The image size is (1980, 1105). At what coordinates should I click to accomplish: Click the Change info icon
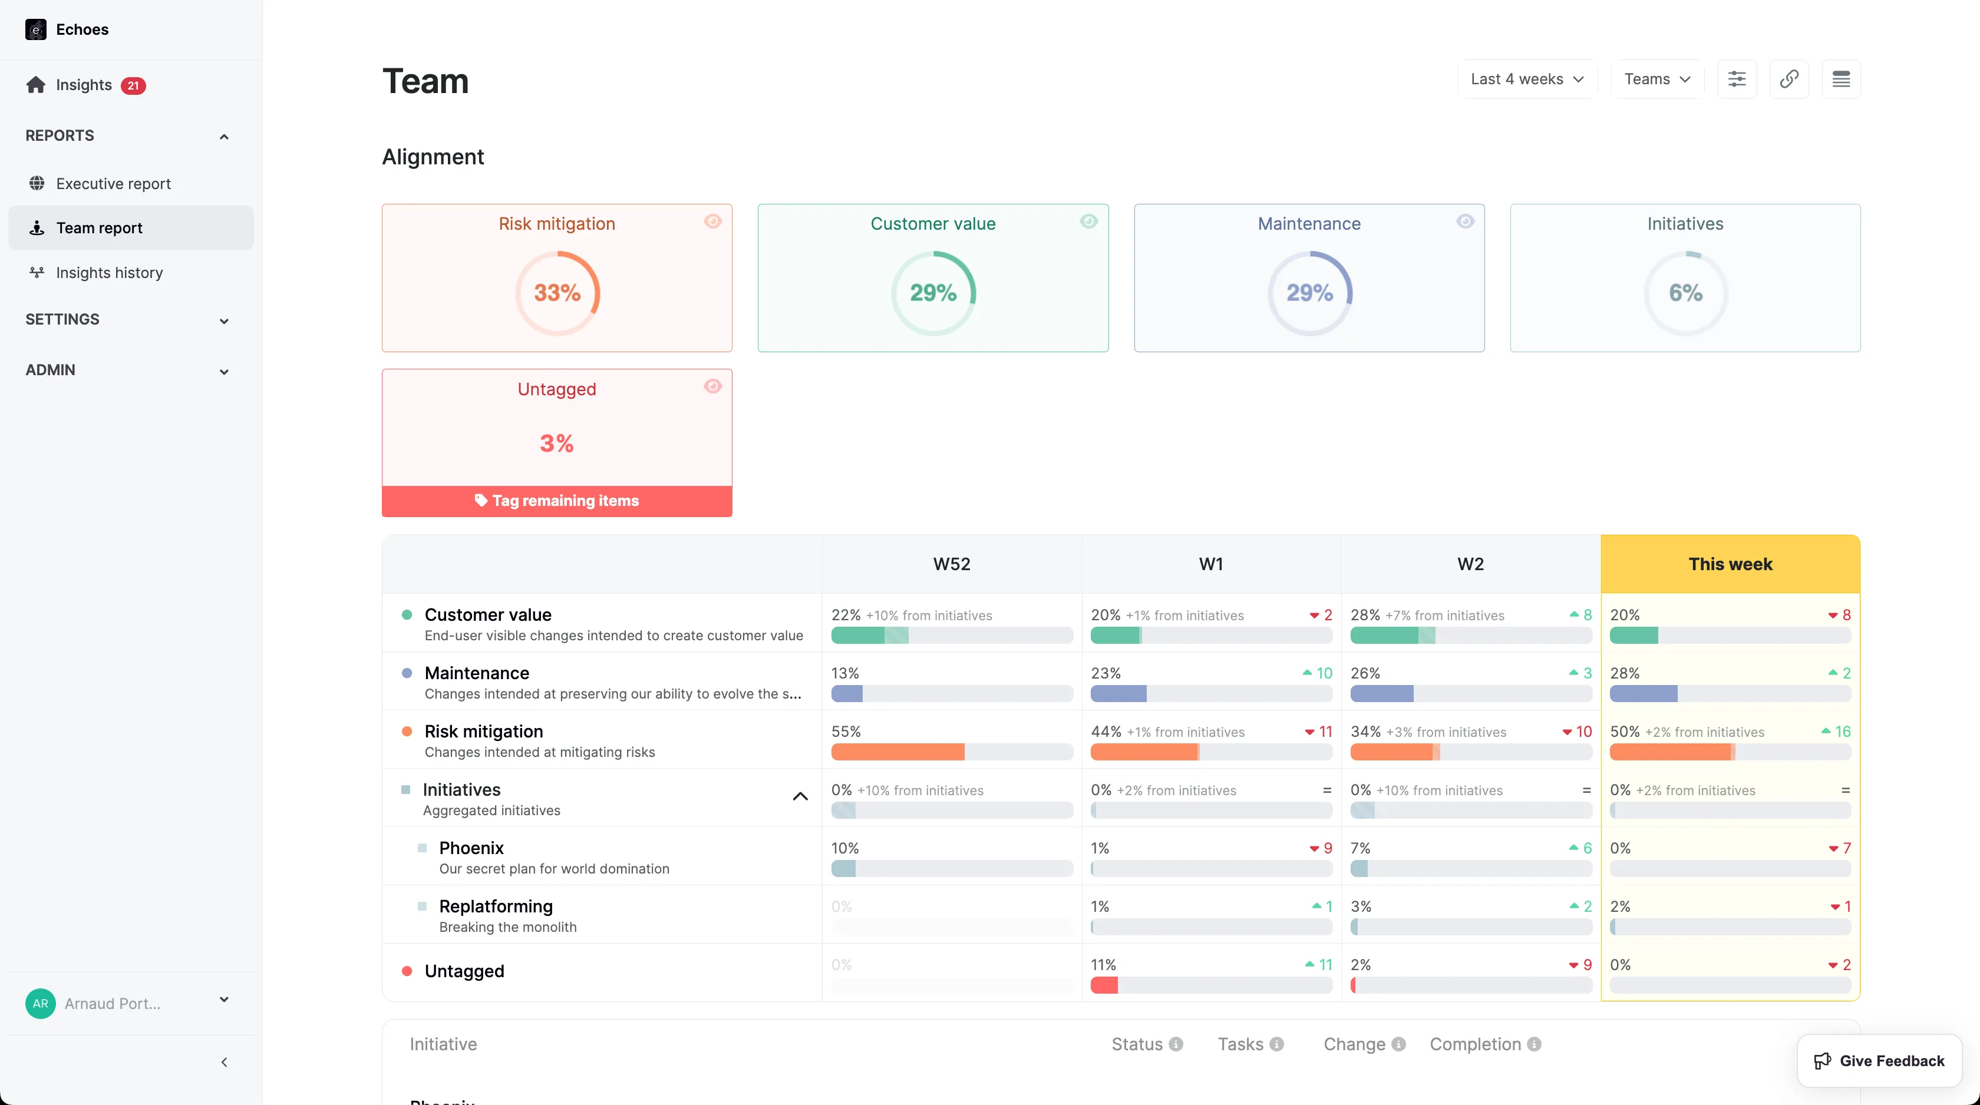click(1399, 1044)
